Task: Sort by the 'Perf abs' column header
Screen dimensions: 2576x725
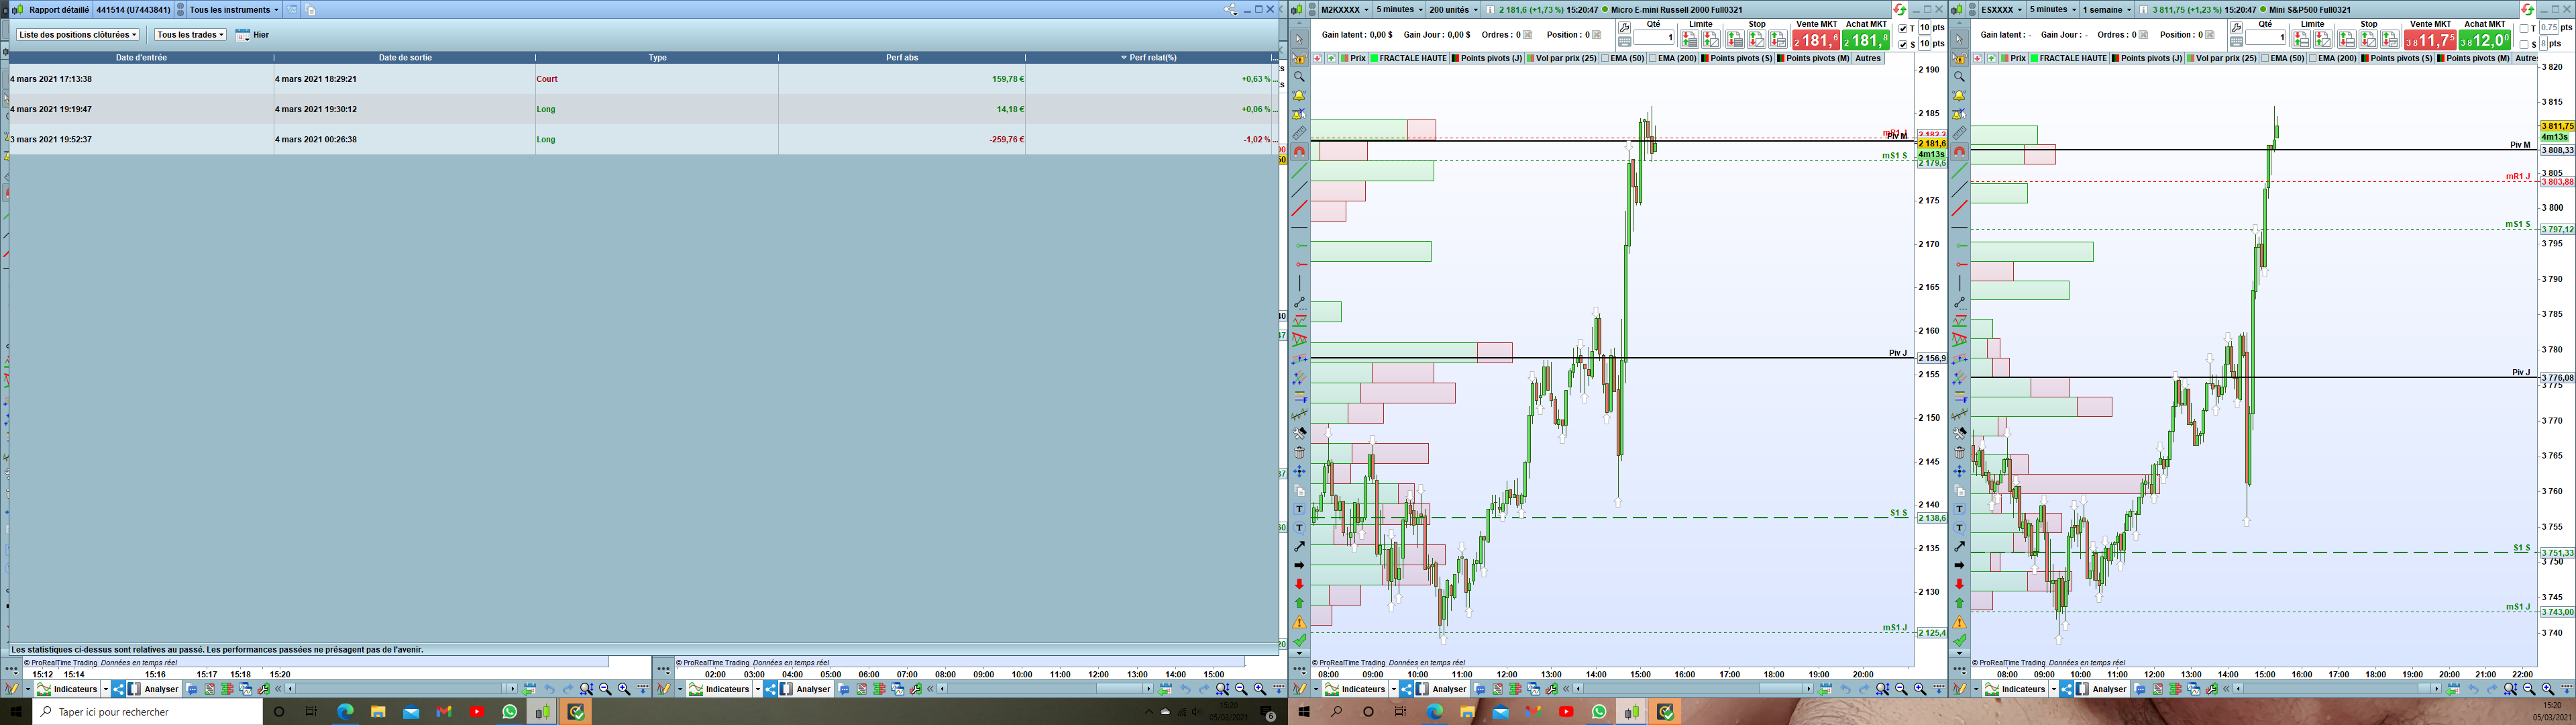Action: tap(901, 58)
